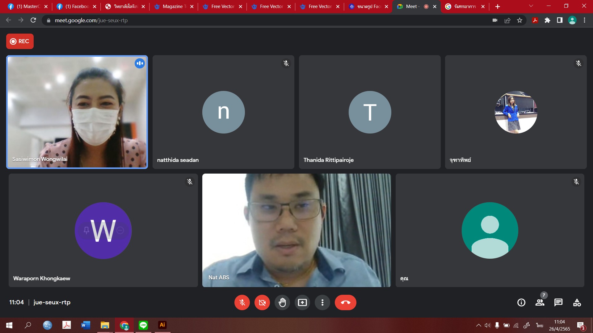Open more options three-dot menu in call controls
The height and width of the screenshot is (333, 593).
(x=322, y=302)
